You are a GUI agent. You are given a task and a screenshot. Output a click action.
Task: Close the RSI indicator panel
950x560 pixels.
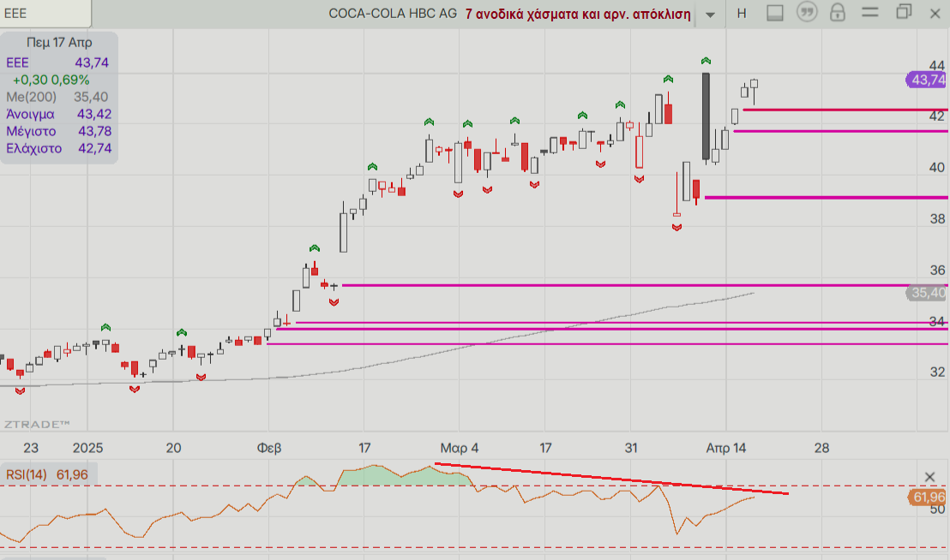pyautogui.click(x=930, y=477)
